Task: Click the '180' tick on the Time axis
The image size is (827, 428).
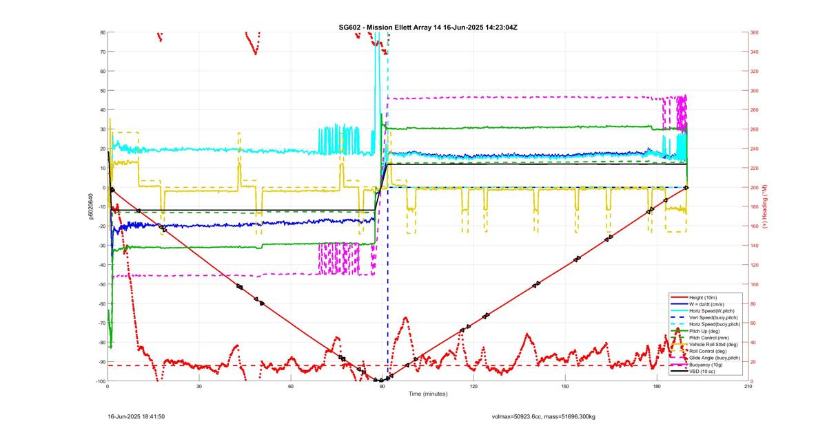Action: [656, 387]
